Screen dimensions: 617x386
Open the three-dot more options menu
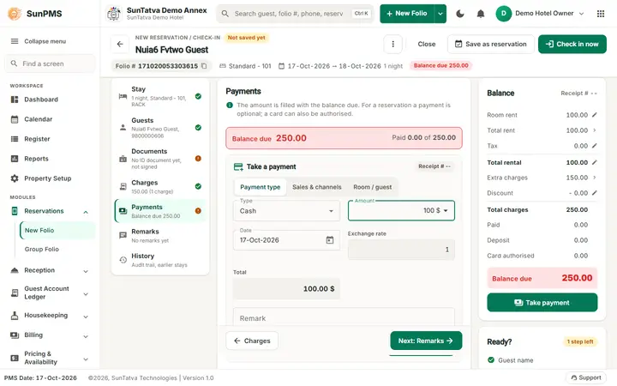pyautogui.click(x=392, y=44)
